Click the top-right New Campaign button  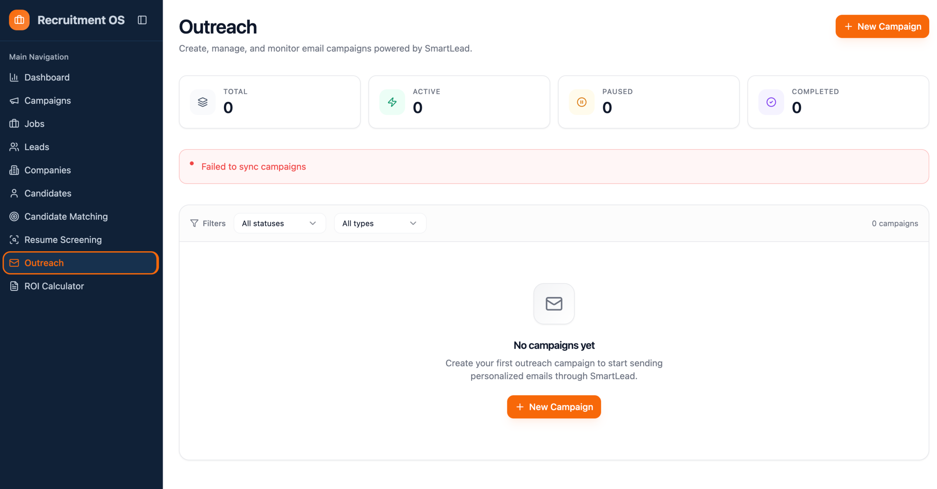point(882,26)
